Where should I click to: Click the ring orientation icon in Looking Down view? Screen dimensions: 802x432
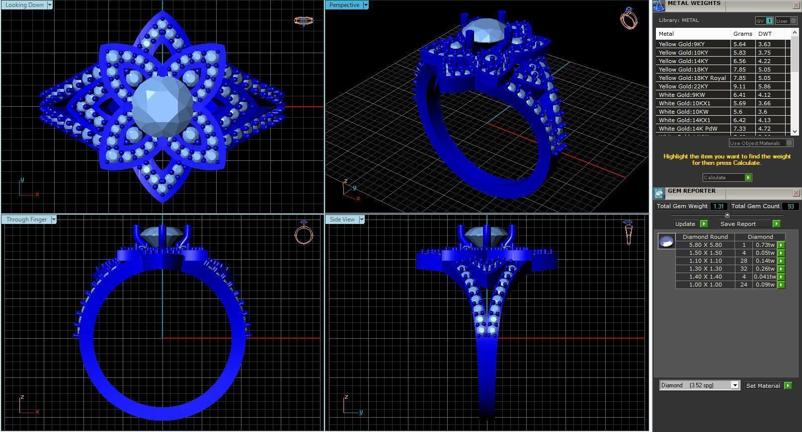tap(304, 21)
